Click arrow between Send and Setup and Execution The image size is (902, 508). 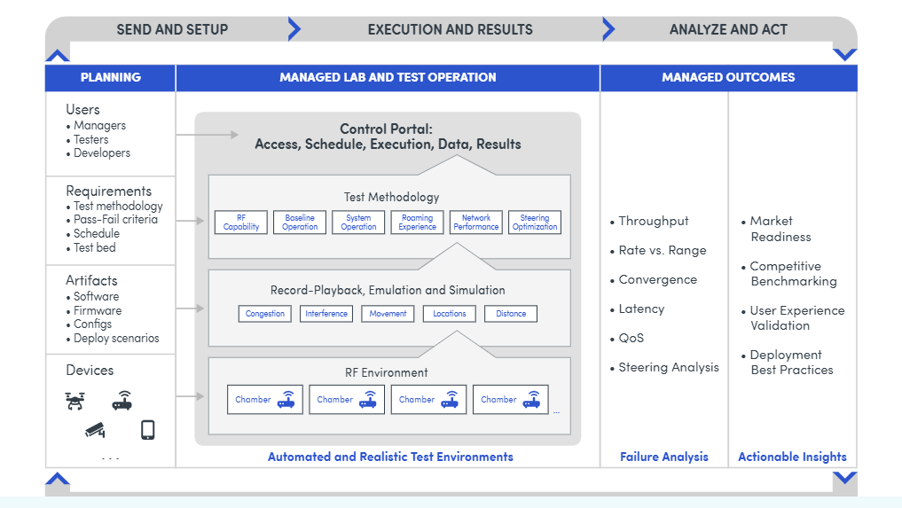294,29
